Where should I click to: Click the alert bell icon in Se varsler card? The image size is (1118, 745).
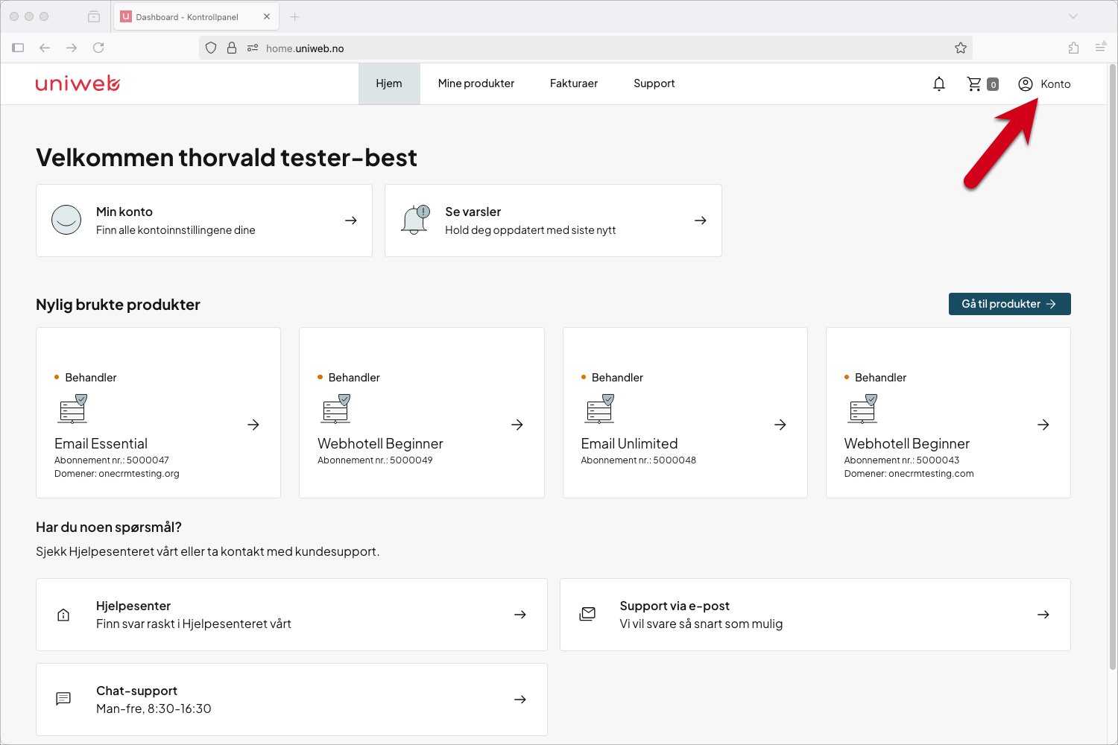click(415, 220)
